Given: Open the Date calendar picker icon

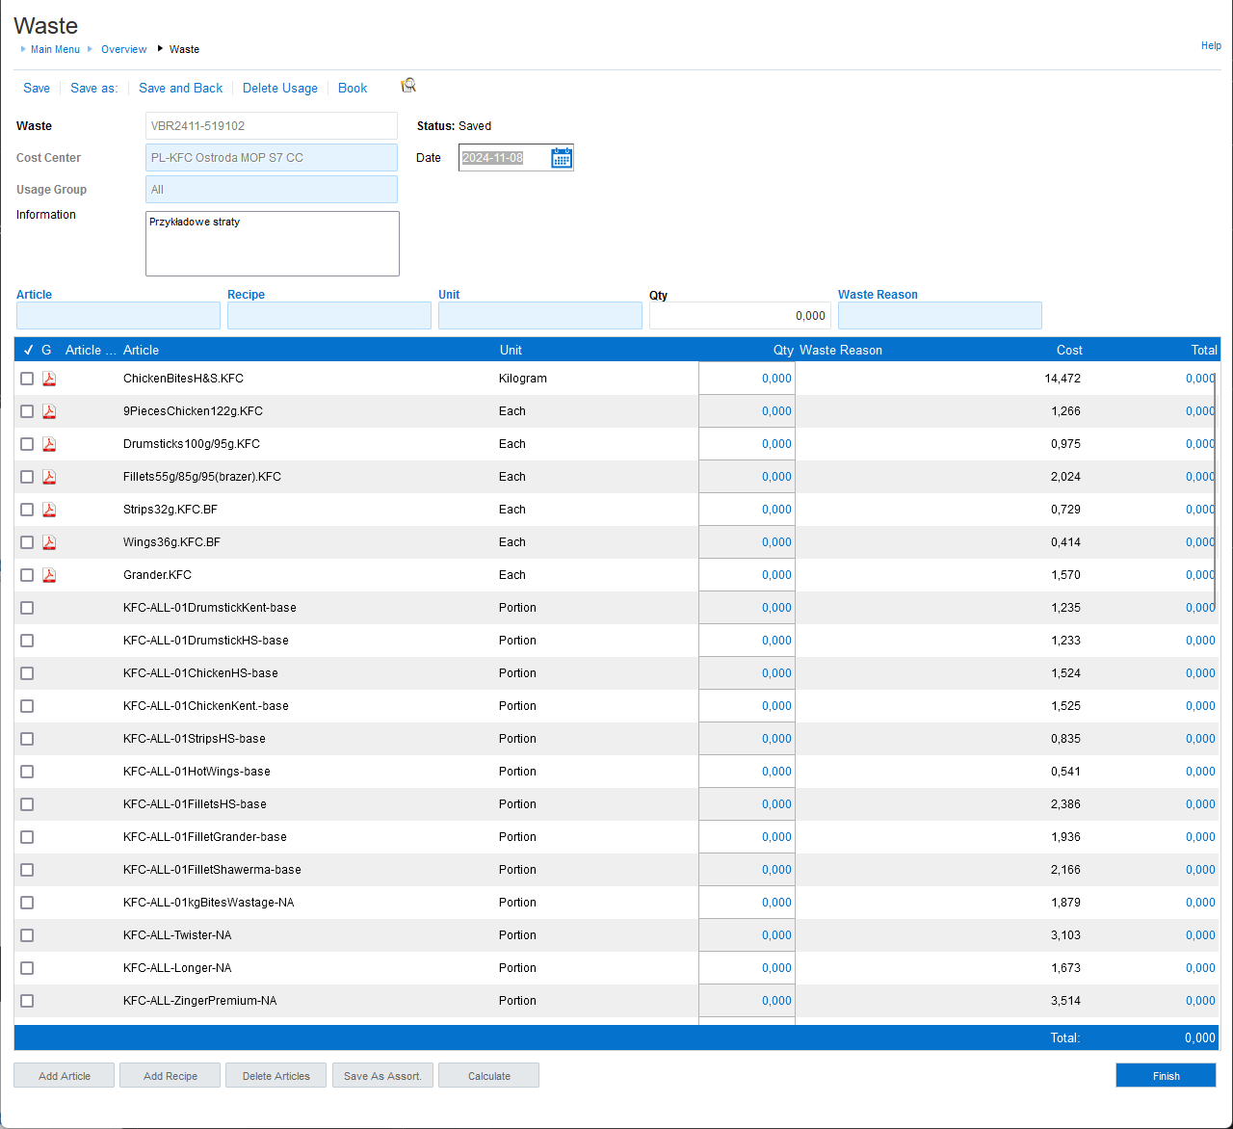Looking at the screenshot, I should pyautogui.click(x=561, y=158).
